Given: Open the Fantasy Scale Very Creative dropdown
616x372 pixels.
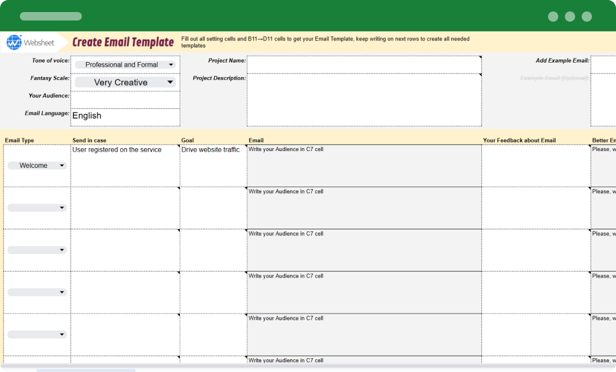Looking at the screenshot, I should click(x=125, y=82).
